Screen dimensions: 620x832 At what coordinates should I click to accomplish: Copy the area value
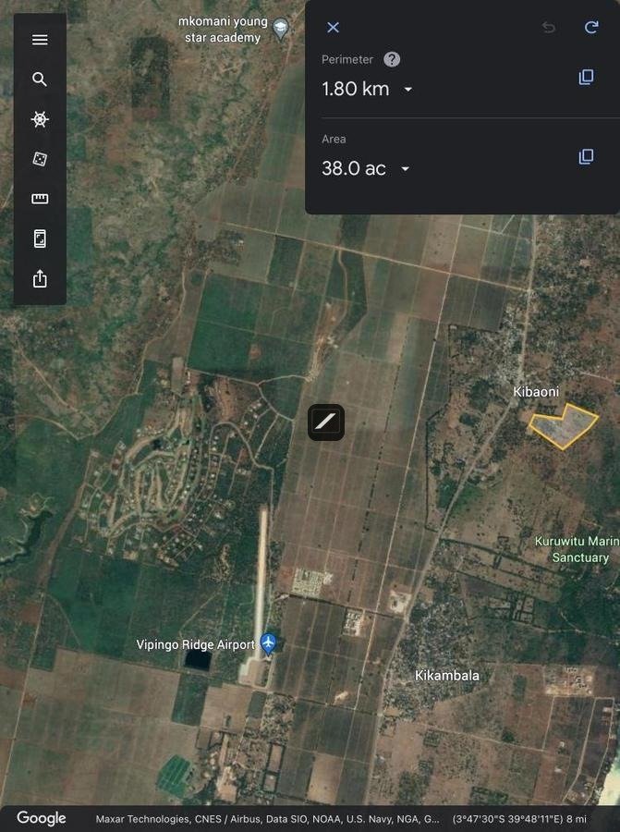(586, 157)
